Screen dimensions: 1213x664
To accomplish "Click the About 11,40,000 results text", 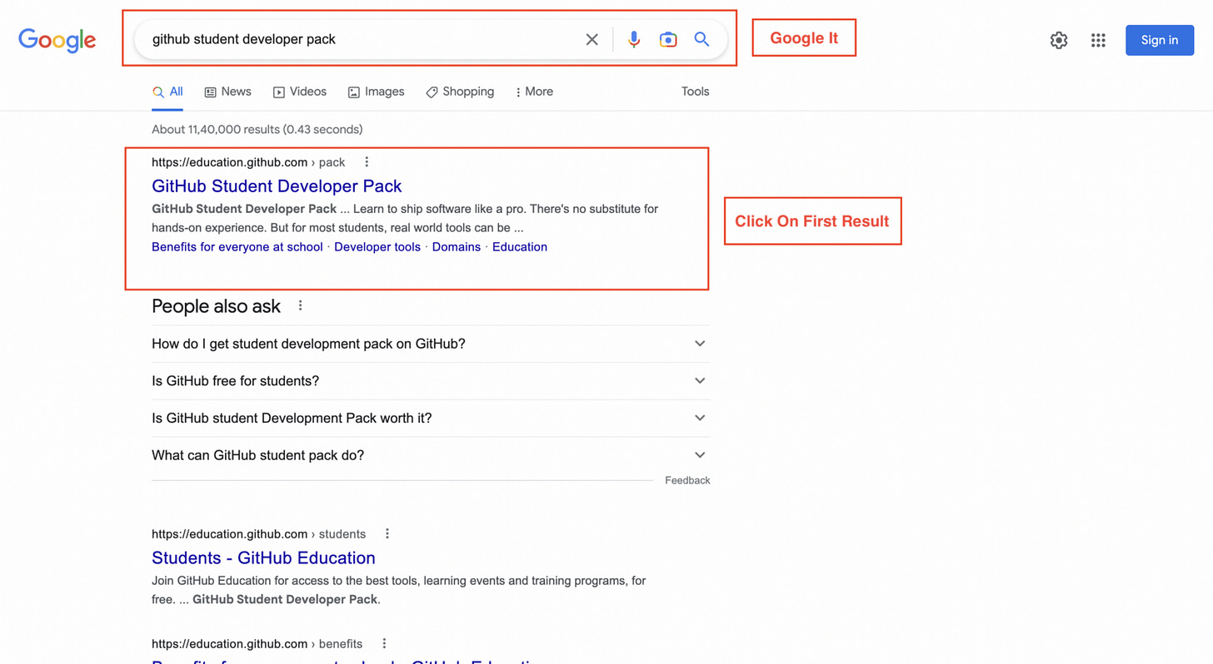I will pos(257,130).
